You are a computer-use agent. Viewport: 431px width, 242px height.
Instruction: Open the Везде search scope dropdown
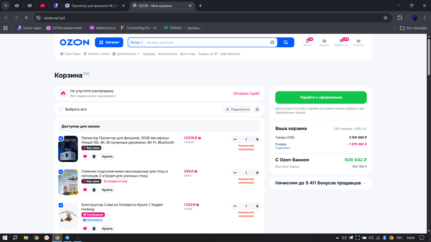point(137,42)
